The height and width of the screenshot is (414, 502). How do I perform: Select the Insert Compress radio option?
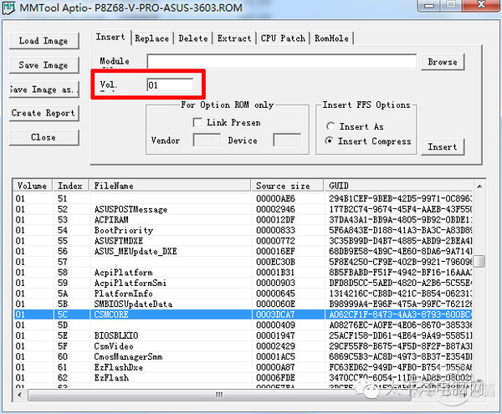click(x=329, y=141)
